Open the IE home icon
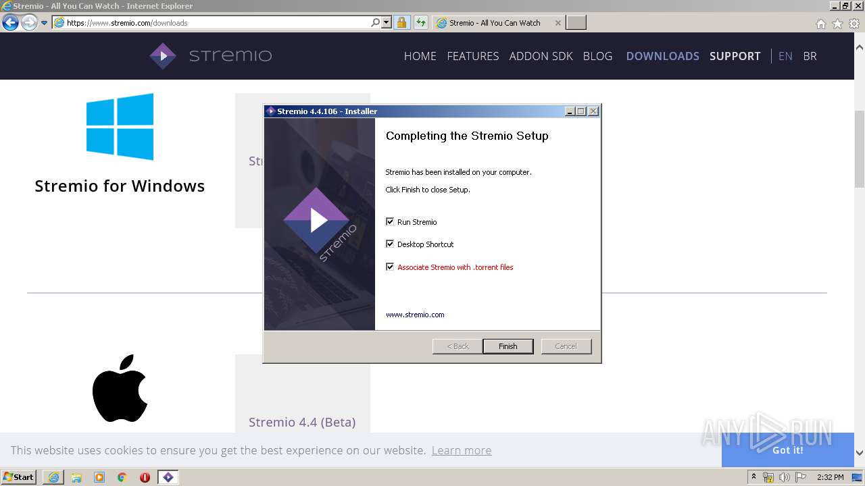This screenshot has height=486, width=865. [820, 24]
